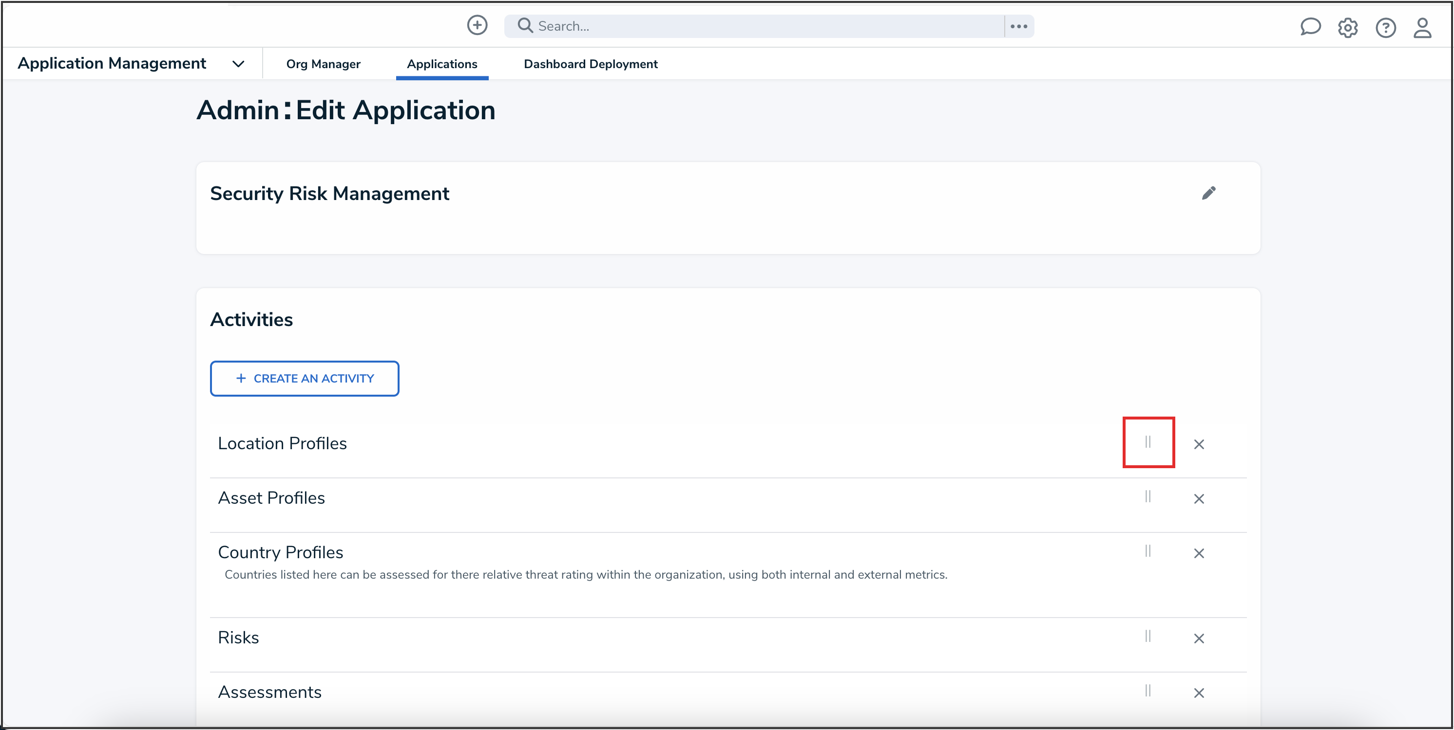The width and height of the screenshot is (1454, 730).
Task: Open the user profile icon
Action: click(1422, 28)
